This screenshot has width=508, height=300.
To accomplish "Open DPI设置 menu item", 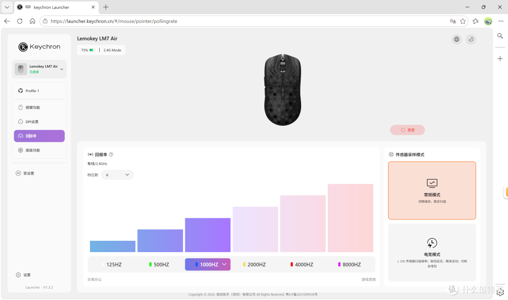I will [x=39, y=122].
